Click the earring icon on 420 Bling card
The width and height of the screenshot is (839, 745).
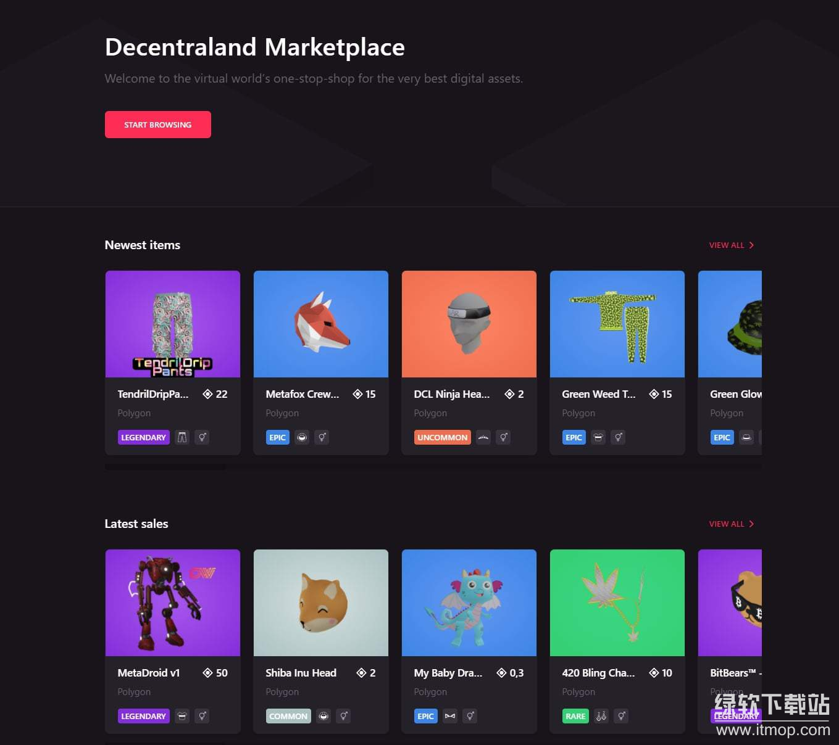(601, 716)
